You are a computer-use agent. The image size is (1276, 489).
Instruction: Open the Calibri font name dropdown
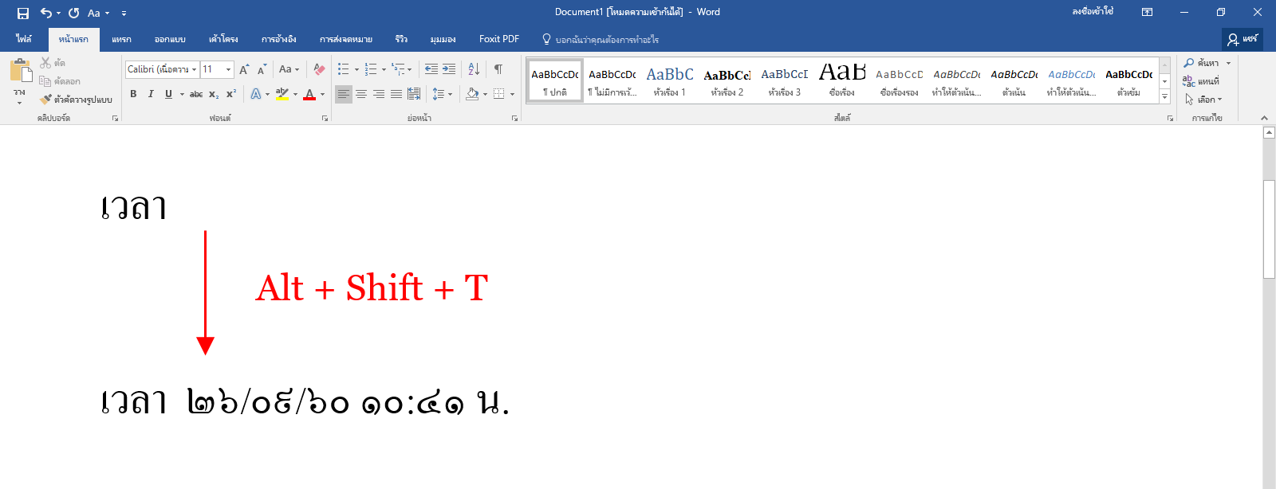point(162,69)
